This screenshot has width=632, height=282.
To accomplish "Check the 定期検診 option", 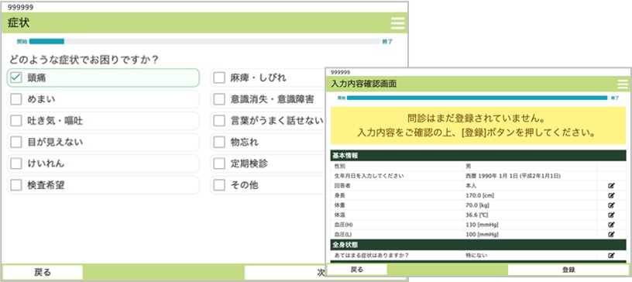I will [x=219, y=163].
